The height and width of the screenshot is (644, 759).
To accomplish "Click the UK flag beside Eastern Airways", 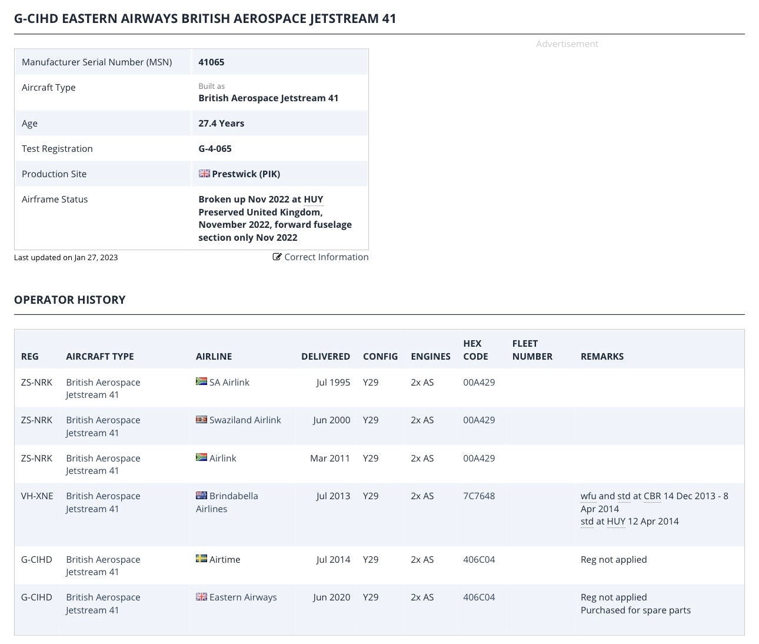I will click(x=201, y=597).
